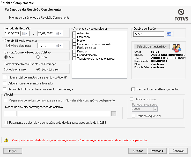The width and height of the screenshot is (191, 157).
Task: Go back with the Voltar button
Action: (x=138, y=151)
